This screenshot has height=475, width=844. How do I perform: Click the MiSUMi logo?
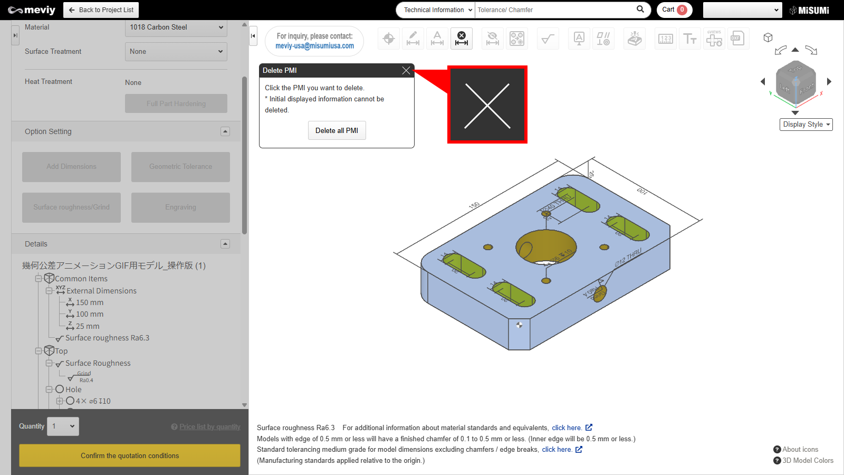pos(809,10)
